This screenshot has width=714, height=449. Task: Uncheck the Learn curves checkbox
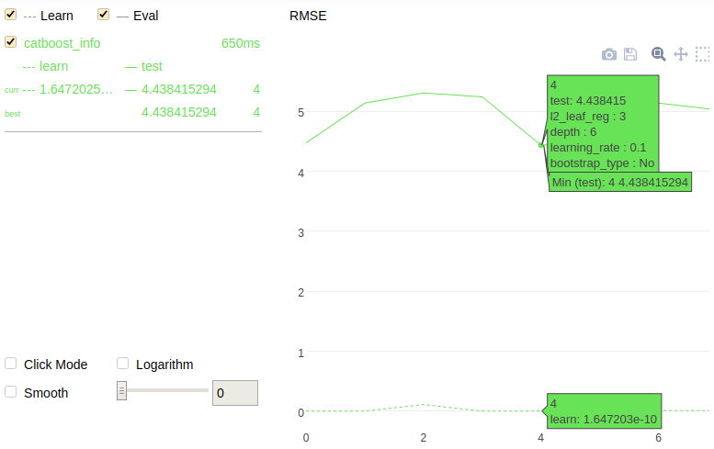pyautogui.click(x=11, y=15)
